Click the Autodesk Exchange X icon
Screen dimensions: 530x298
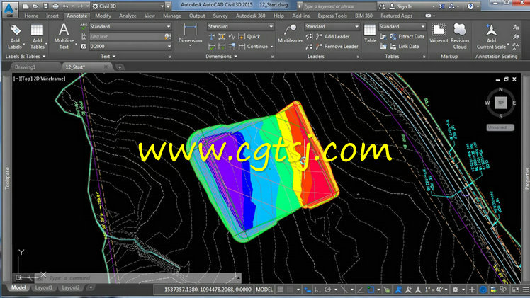(x=441, y=6)
